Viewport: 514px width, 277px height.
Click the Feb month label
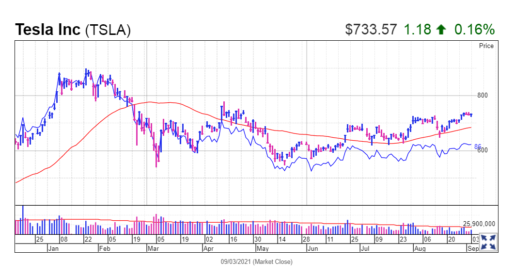pyautogui.click(x=105, y=248)
